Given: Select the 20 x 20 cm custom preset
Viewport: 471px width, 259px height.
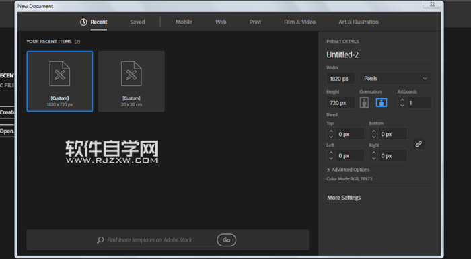Looking at the screenshot, I should point(131,81).
